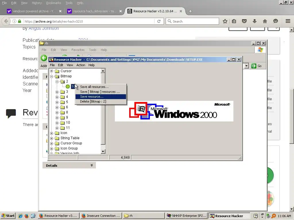Reload the page in Firefox
294x220 pixels.
pyautogui.click(x=159, y=21)
